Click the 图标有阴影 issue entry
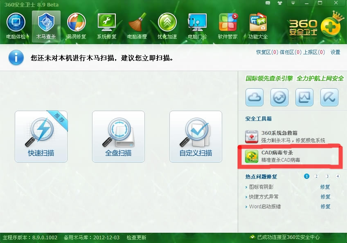347x243 pixels. [x=261, y=187]
